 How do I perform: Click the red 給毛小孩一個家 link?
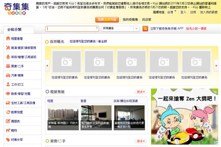[196, 29]
